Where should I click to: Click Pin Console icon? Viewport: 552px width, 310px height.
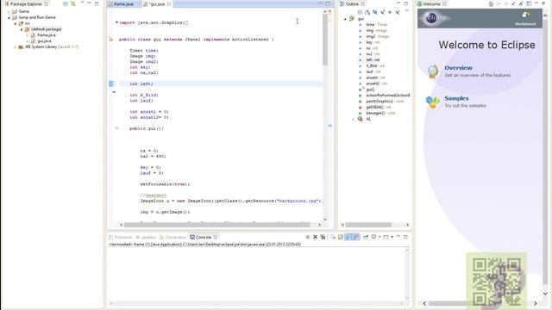(x=366, y=238)
